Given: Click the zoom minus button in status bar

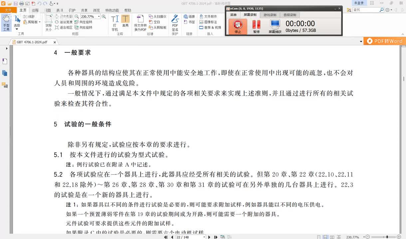Looking at the screenshot, I should pyautogui.click(x=367, y=237).
